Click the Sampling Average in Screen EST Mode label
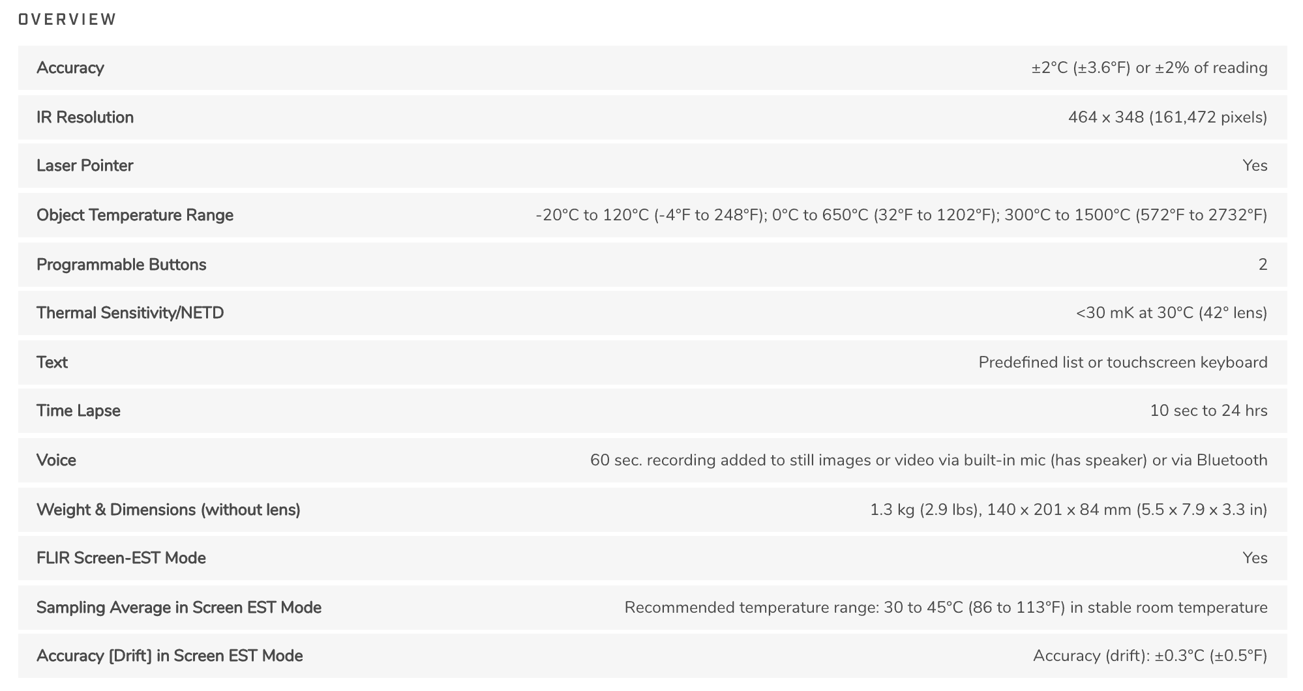Image resolution: width=1303 pixels, height=691 pixels. [179, 608]
